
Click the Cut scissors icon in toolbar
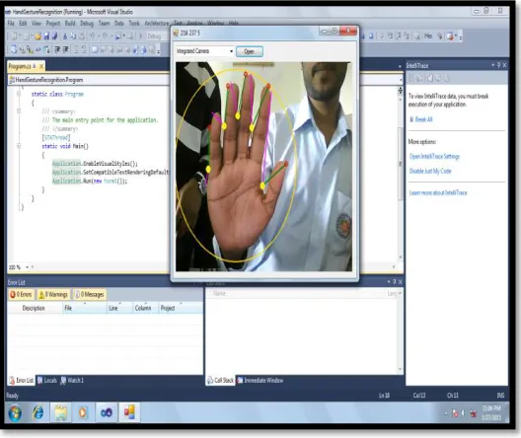tap(65, 36)
